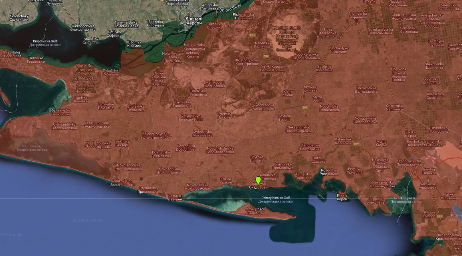Click the Kostohryzove label
Viewport: 462px width, 256px height.
click(x=247, y=62)
